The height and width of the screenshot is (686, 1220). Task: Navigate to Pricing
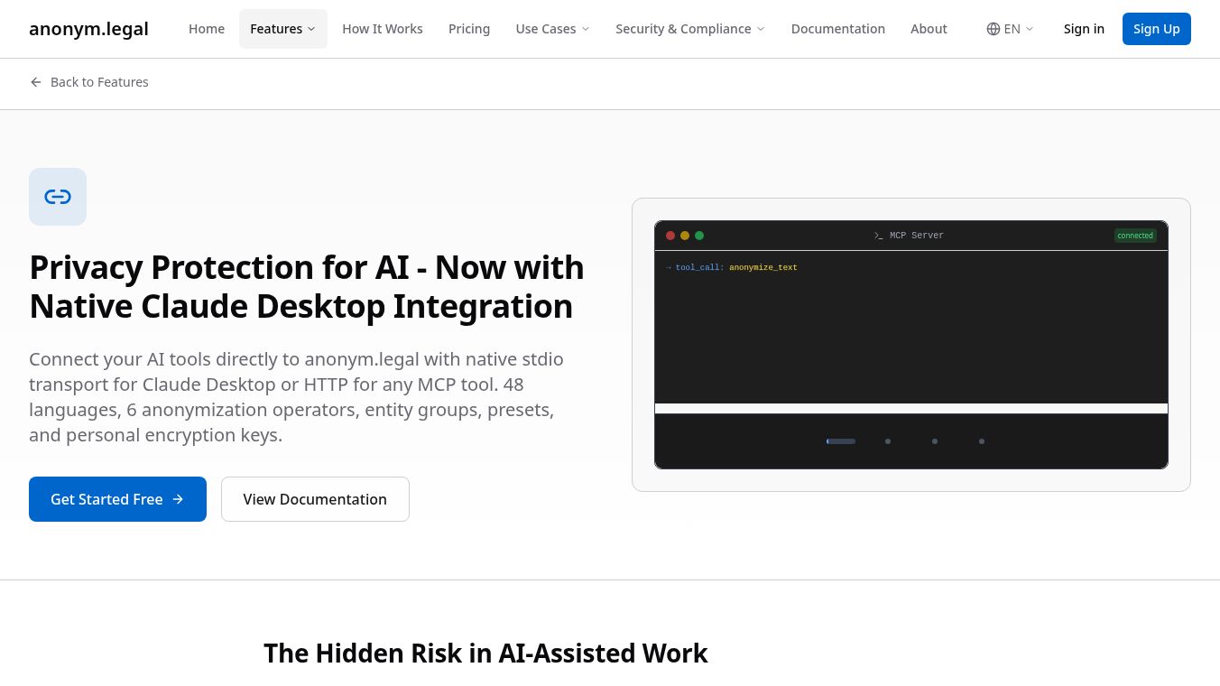[469, 29]
